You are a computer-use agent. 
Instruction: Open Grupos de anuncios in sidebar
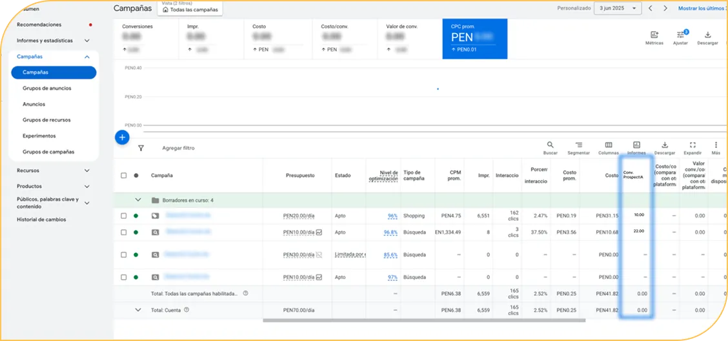[47, 88]
